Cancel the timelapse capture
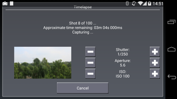Image resolution: width=177 pixels, height=99 pixels. pos(83,88)
